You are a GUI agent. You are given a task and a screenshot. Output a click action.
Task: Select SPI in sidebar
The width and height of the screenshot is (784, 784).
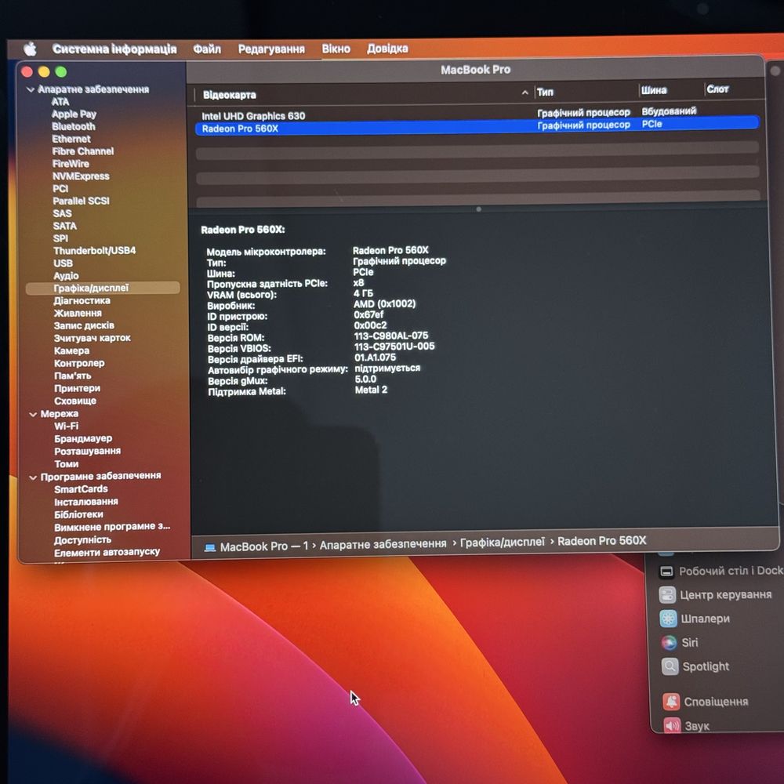(60, 238)
